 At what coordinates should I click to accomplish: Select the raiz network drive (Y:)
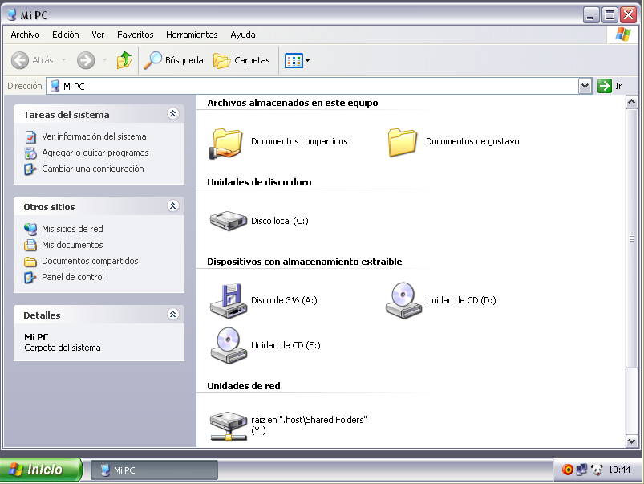coord(228,425)
